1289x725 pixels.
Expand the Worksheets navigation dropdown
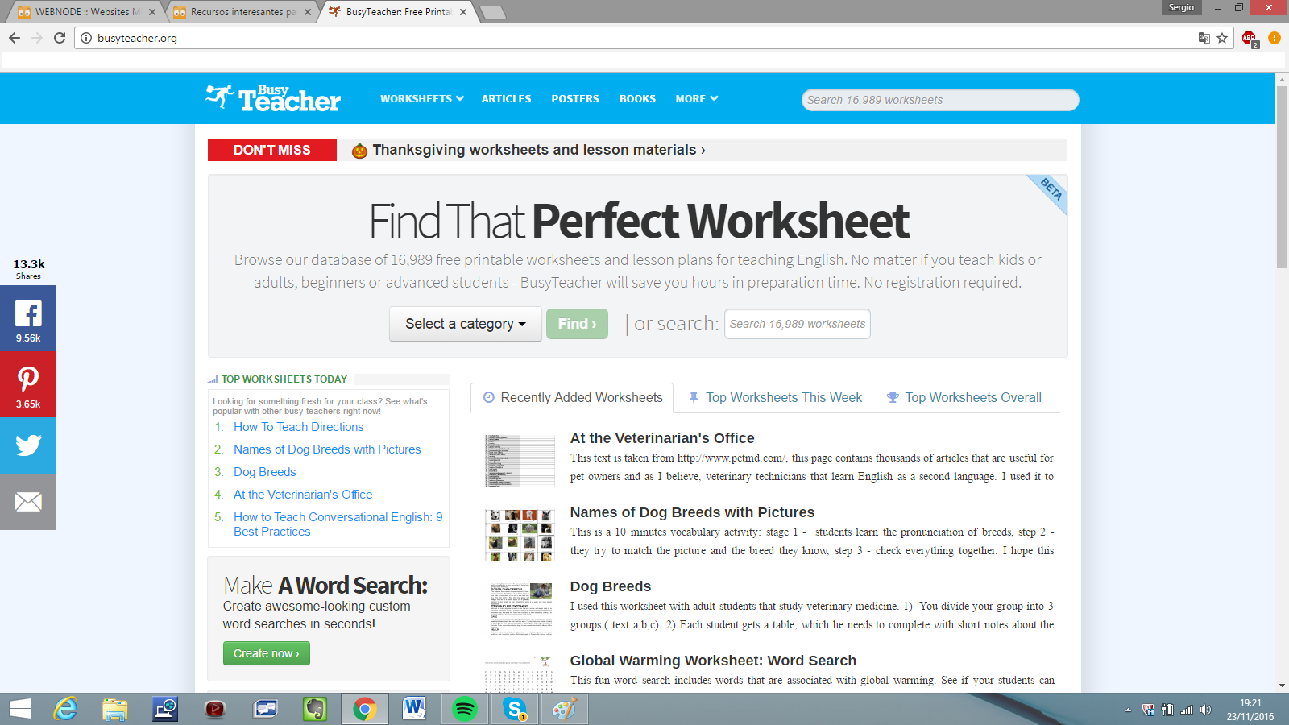coord(421,99)
